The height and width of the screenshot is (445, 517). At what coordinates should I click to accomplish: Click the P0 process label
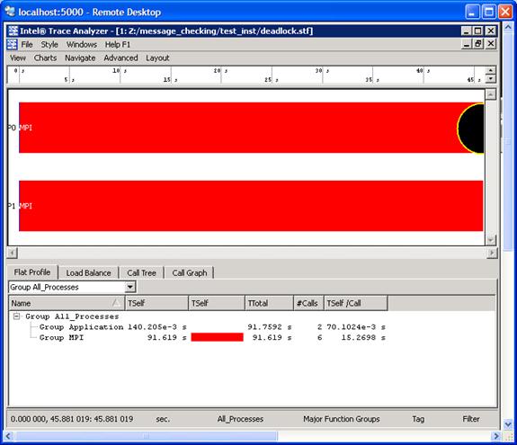tap(12, 128)
